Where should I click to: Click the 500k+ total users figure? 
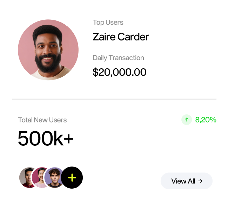tap(46, 138)
